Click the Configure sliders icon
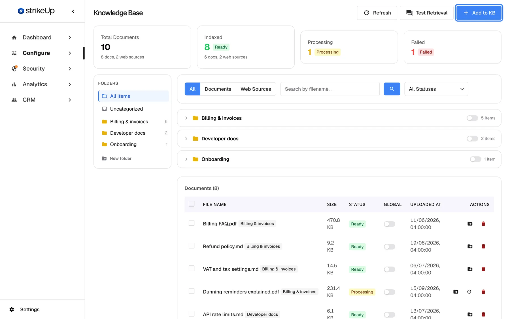Image resolution: width=510 pixels, height=319 pixels. 14,53
